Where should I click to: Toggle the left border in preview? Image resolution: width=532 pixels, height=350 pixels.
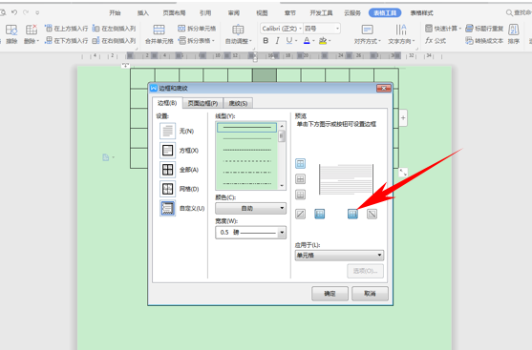tap(319, 214)
